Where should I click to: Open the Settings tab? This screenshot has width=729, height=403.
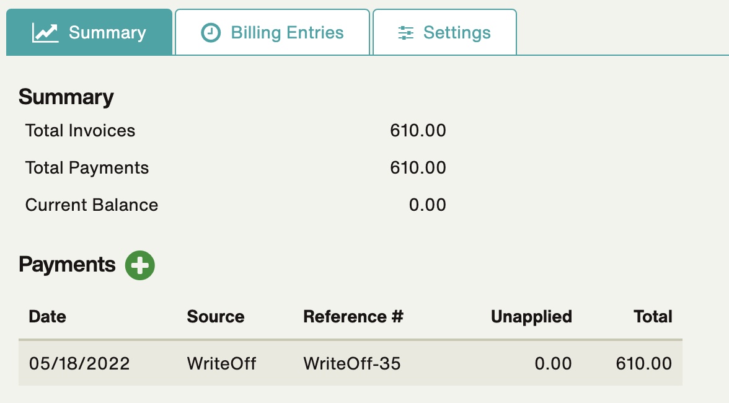click(x=444, y=32)
